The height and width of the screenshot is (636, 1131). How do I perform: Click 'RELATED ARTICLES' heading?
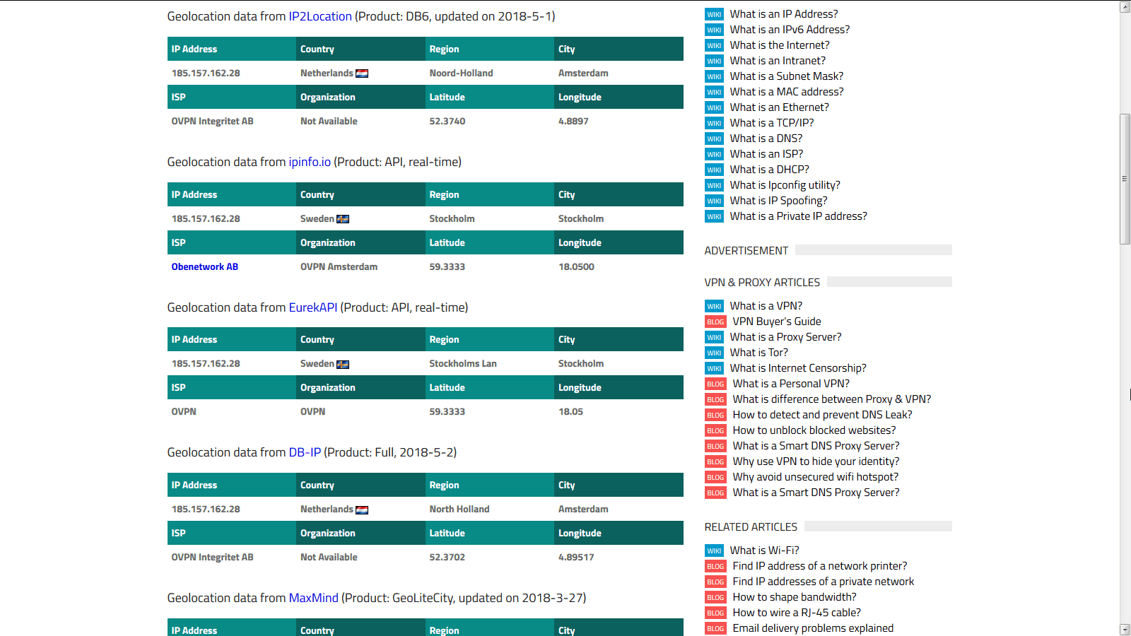[x=751, y=526]
